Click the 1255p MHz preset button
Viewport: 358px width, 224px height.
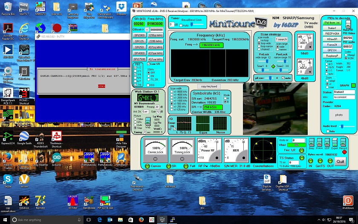pos(155,35)
